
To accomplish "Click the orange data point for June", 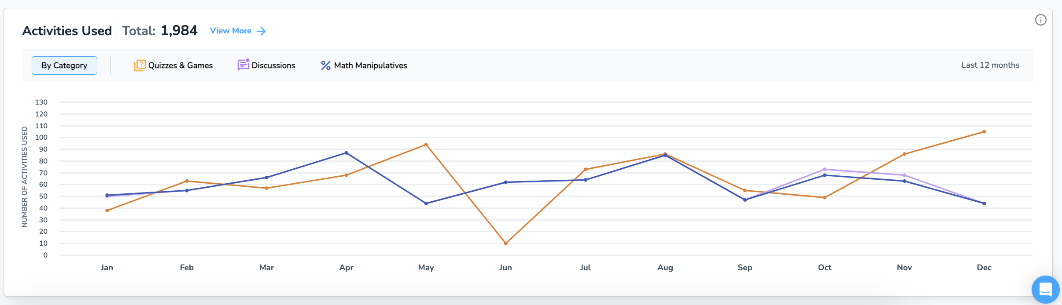I will pyautogui.click(x=505, y=243).
